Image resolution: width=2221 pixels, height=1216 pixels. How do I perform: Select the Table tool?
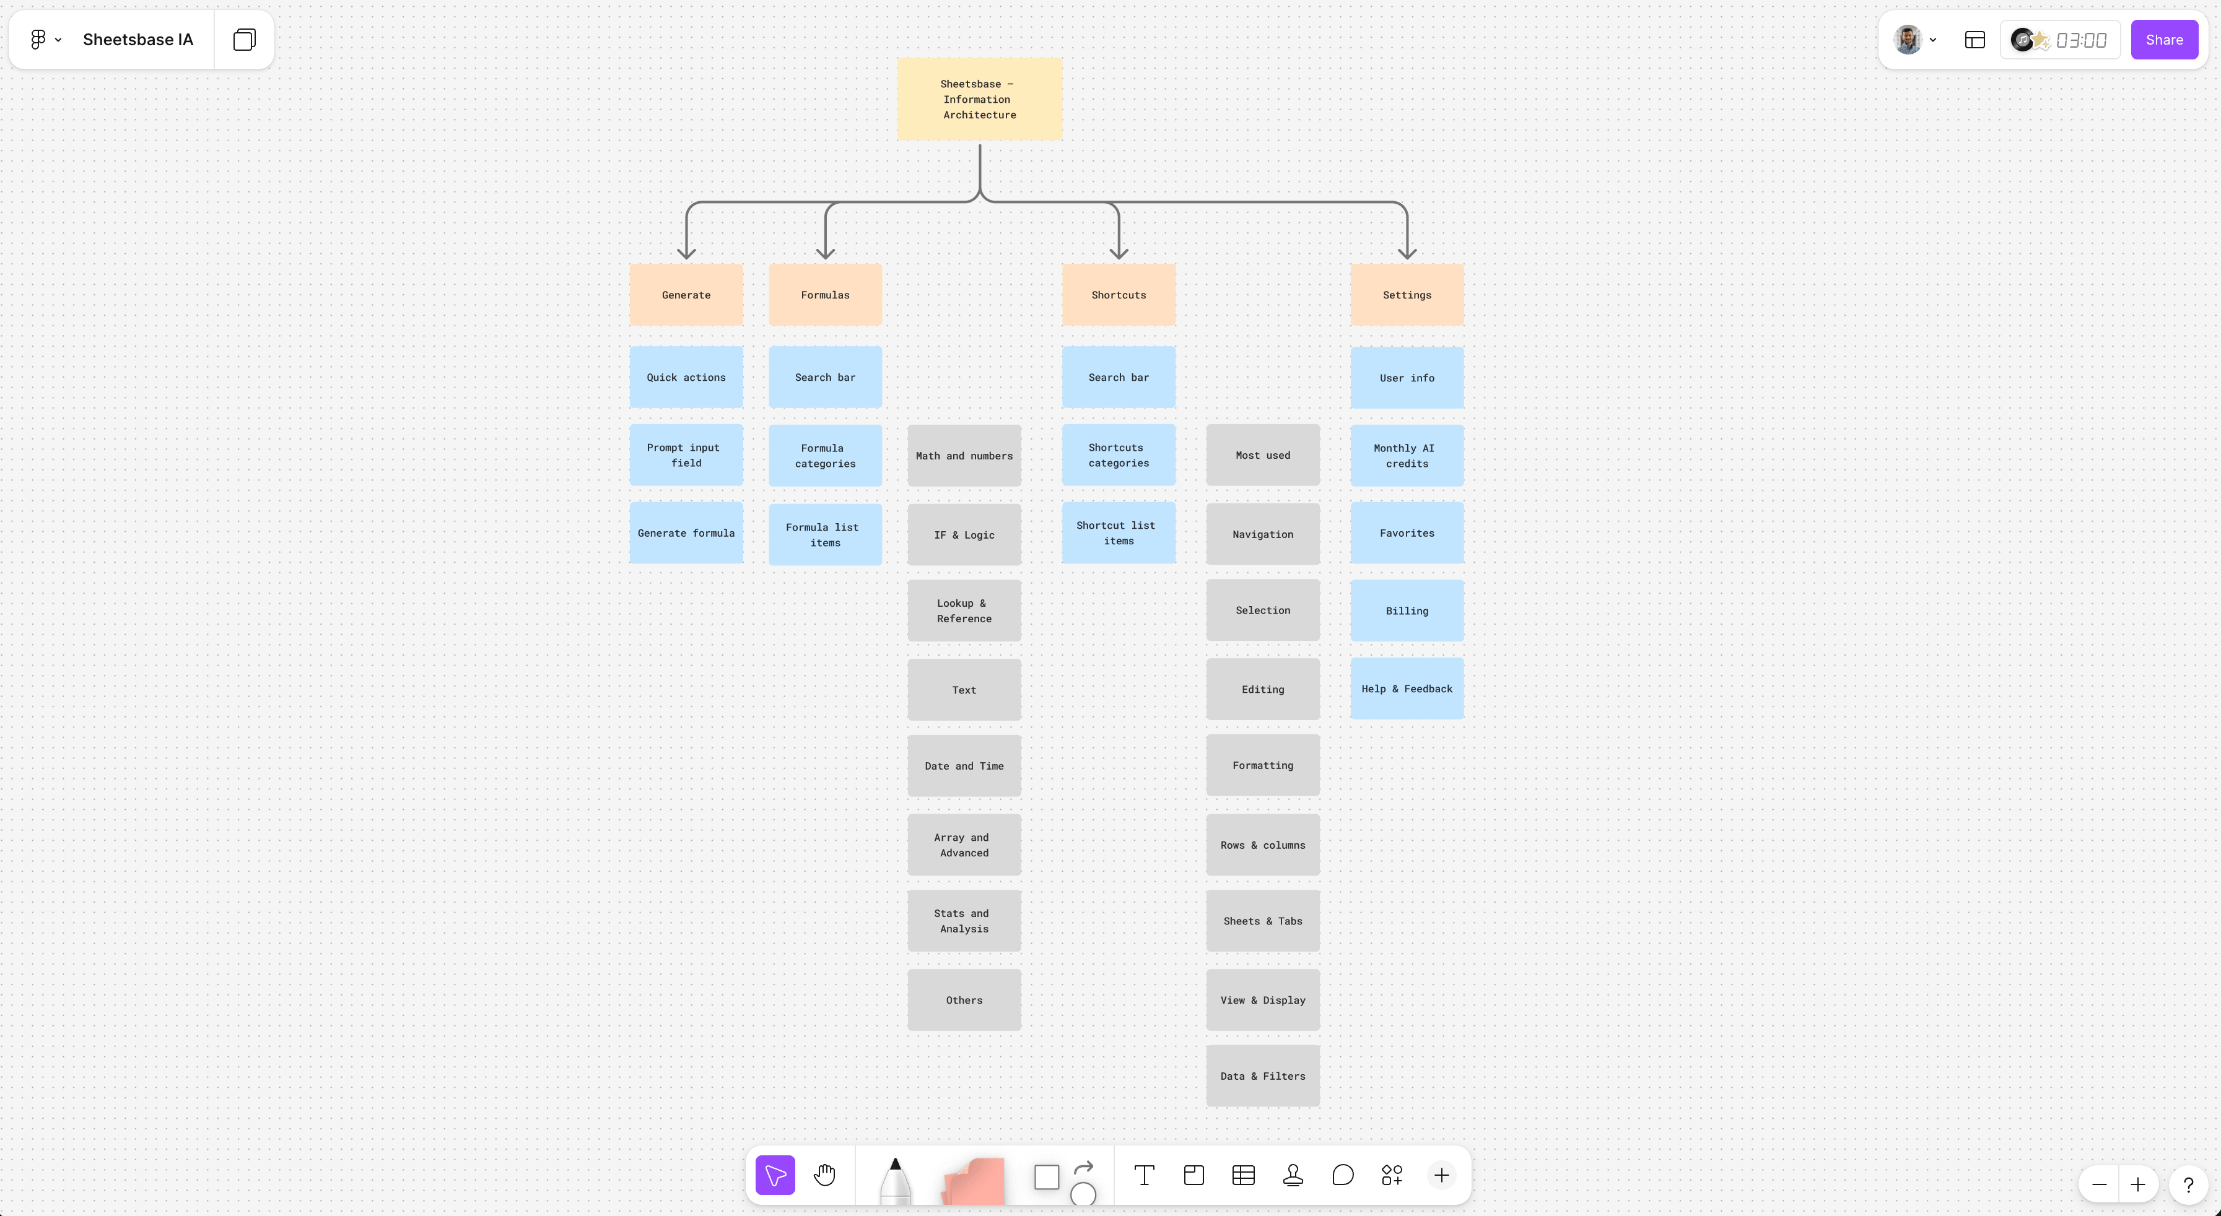click(1242, 1175)
